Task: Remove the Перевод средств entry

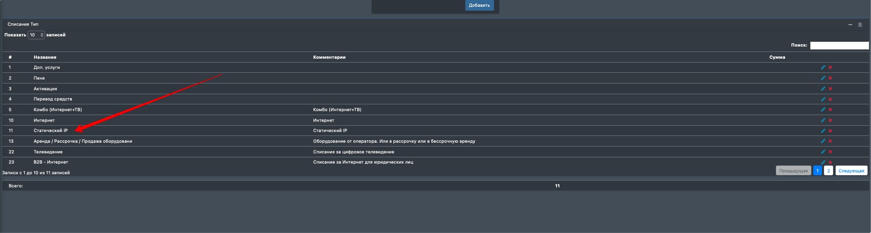Action: click(830, 100)
